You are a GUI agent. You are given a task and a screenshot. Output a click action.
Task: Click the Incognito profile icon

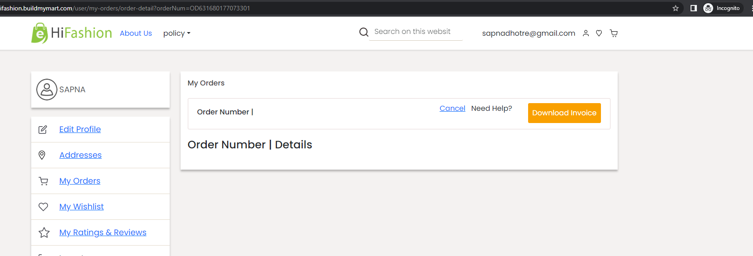point(708,8)
